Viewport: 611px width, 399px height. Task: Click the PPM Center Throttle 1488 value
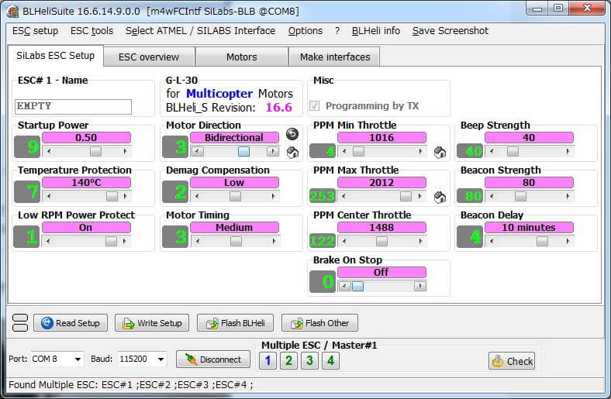[x=381, y=227]
